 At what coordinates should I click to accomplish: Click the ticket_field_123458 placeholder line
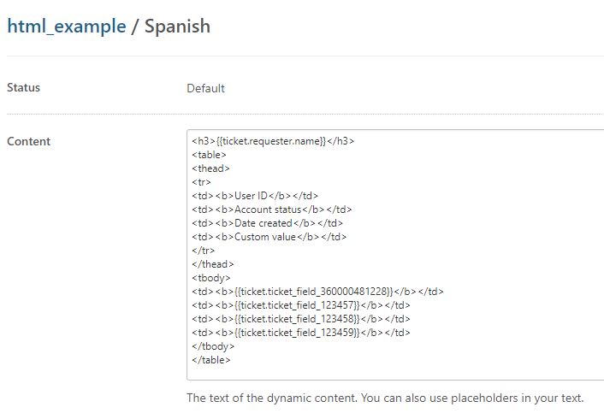[x=301, y=319]
